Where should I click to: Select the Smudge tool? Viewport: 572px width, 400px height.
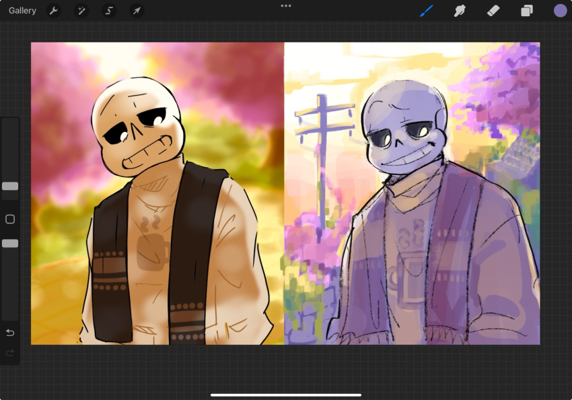pyautogui.click(x=460, y=11)
